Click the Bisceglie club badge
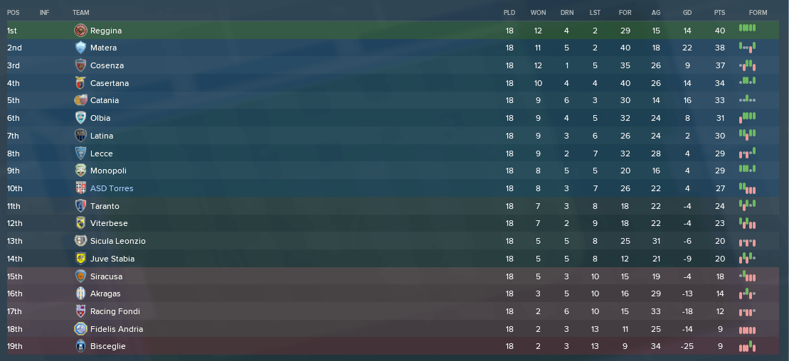Image resolution: width=789 pixels, height=361 pixels. point(80,346)
